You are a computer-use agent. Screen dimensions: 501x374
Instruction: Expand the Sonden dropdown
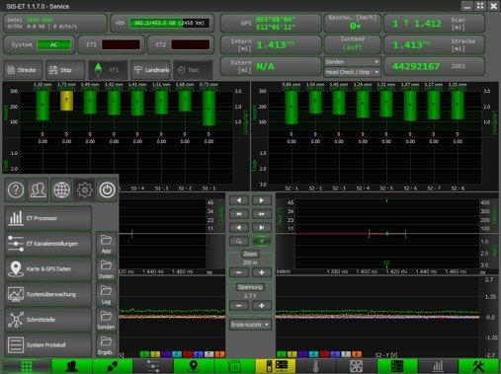352,62
